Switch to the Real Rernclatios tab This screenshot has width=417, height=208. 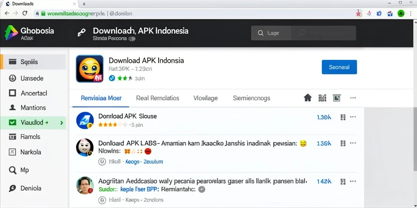coord(158,98)
